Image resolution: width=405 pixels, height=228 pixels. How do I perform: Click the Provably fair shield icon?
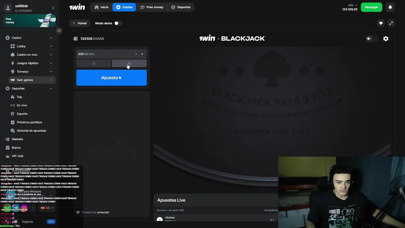point(78,212)
